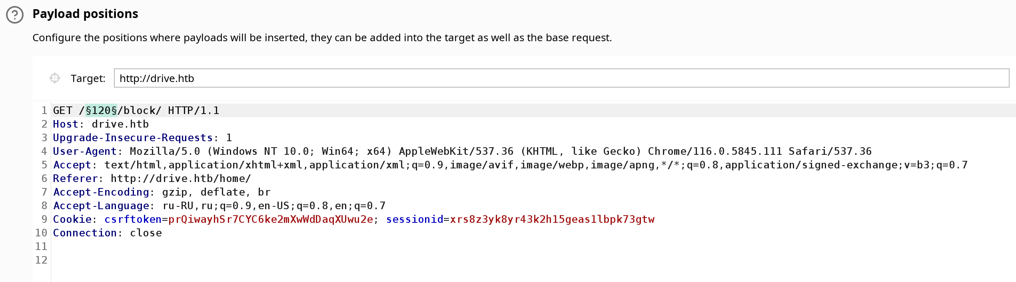Click line number 1 in gutter
Viewport: 1016px width, 282px height.
click(44, 110)
